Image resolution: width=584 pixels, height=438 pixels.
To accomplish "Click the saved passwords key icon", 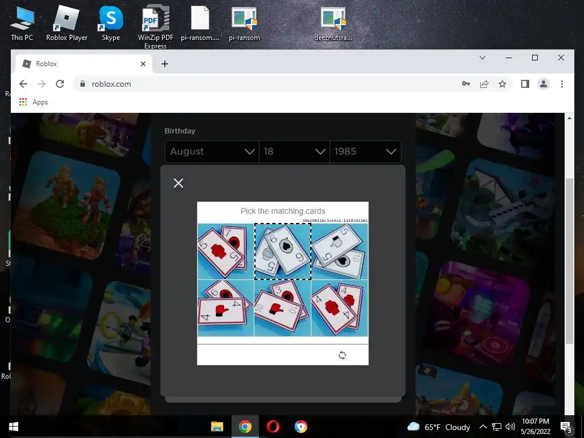I will 465,84.
